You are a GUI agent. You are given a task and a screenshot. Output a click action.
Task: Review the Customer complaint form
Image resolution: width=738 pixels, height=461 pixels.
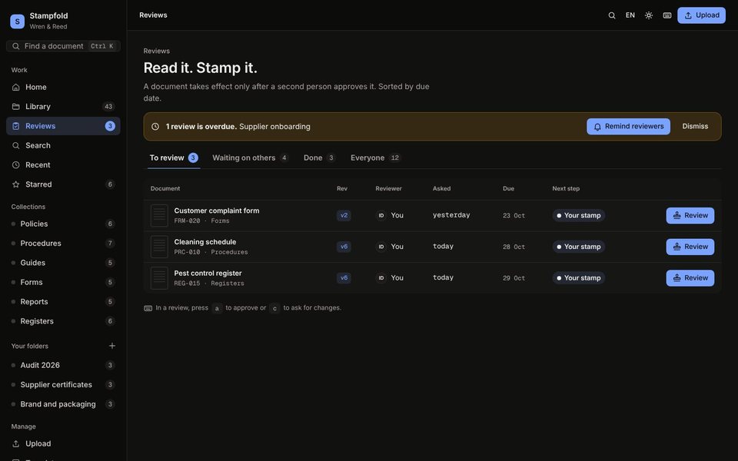690,215
